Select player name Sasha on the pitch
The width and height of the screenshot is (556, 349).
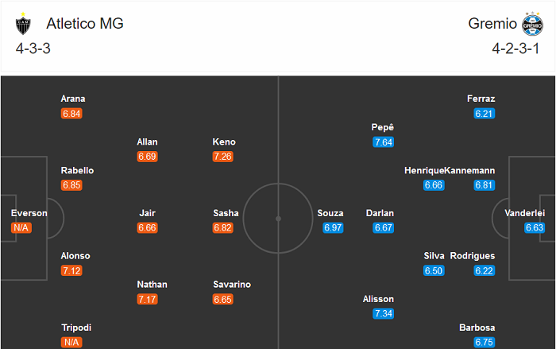click(x=226, y=213)
